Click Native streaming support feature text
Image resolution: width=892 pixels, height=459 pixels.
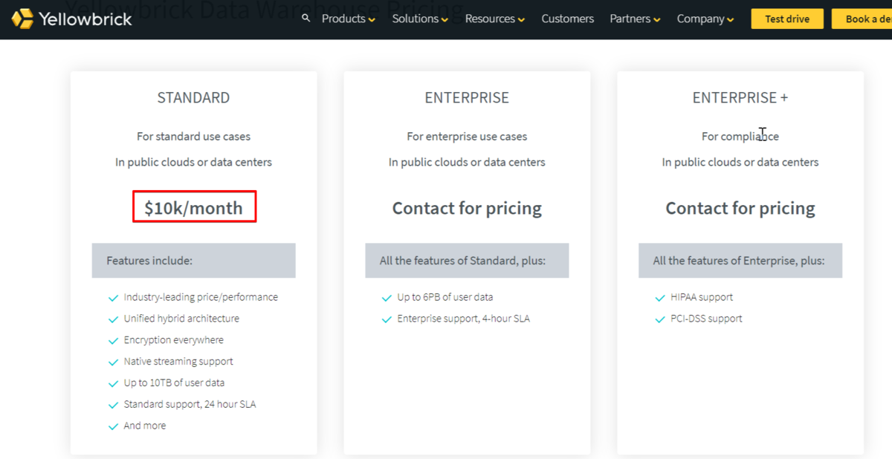[x=178, y=362]
